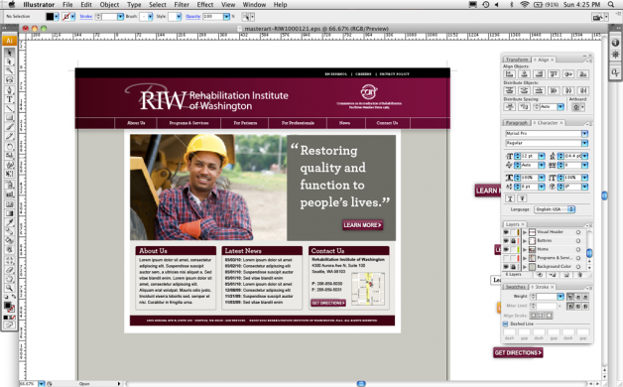Viewport: 623px width, 387px height.
Task: Click the Delete Selection trash icon in Layers
Action: [x=579, y=275]
